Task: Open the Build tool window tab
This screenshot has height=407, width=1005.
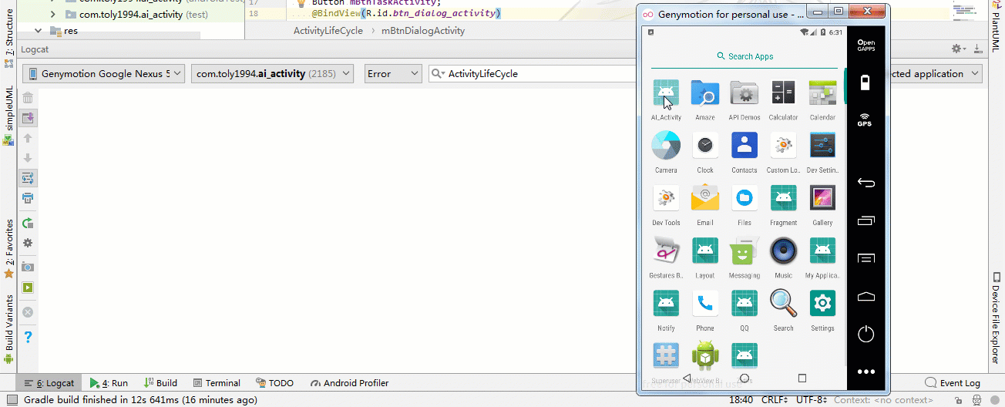Action: 160,383
